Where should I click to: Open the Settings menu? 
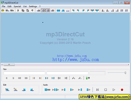(33, 6)
